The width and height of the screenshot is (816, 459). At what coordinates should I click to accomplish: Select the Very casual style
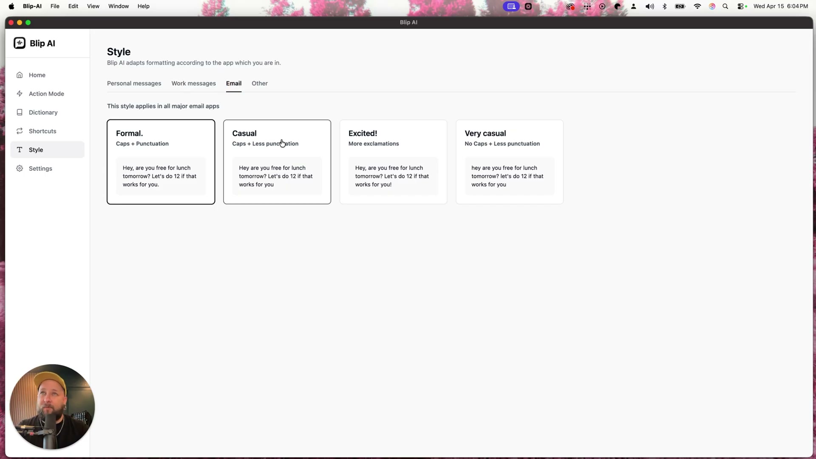point(509,161)
